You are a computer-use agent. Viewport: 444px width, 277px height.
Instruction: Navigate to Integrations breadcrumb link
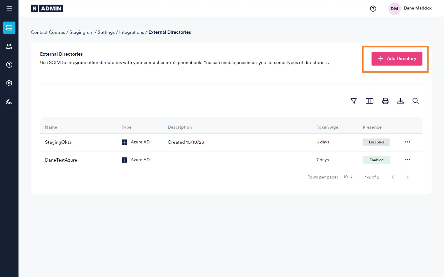coord(131,32)
